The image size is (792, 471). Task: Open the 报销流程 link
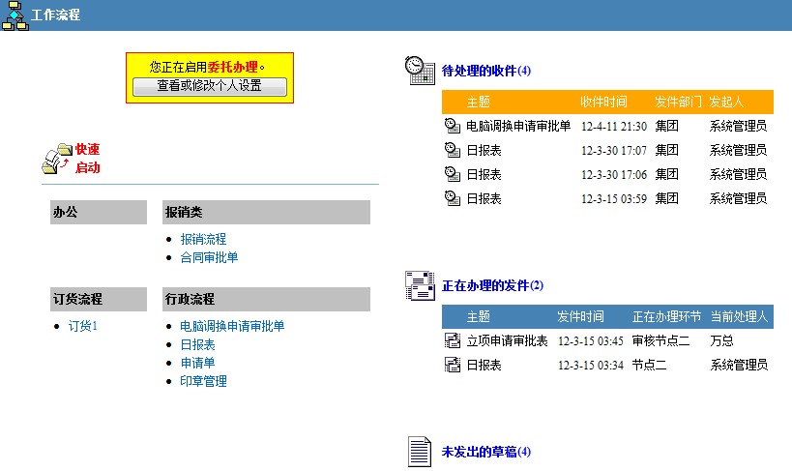(x=203, y=239)
